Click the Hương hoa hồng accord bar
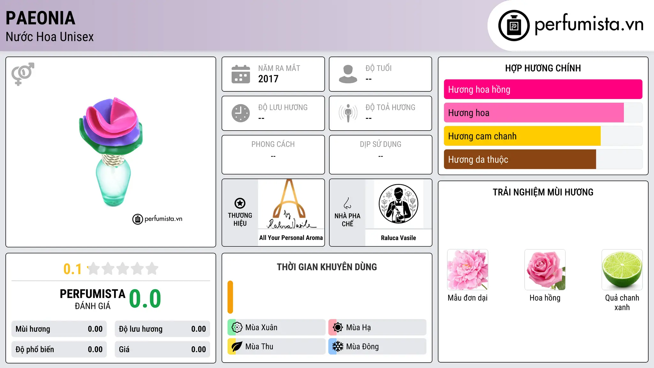Viewport: 654px width, 368px height. (x=543, y=89)
